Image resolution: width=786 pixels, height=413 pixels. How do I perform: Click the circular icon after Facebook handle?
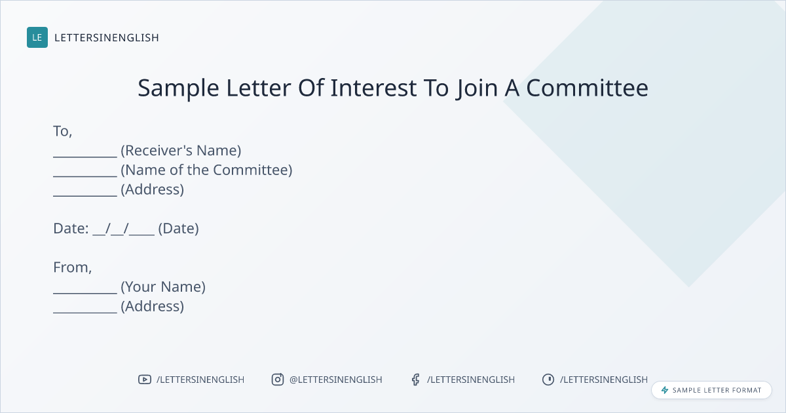(x=548, y=380)
